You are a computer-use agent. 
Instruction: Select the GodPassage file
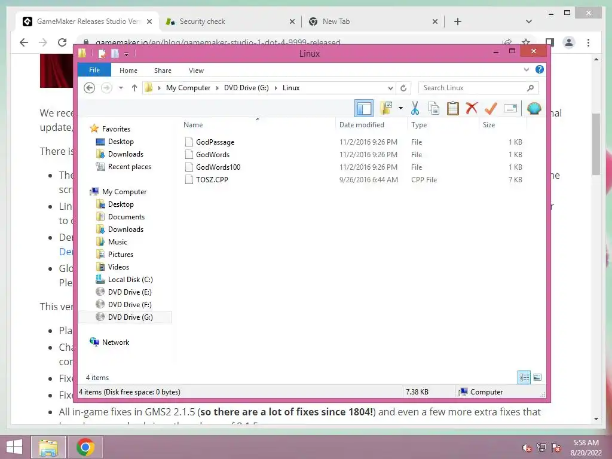(215, 142)
